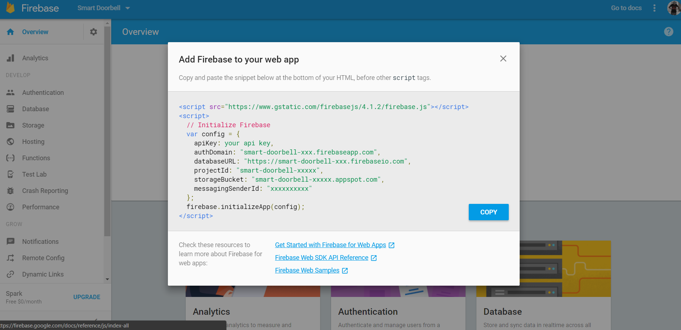Viewport: 681px width, 330px height.
Task: Click the Firebase flame logo
Action: point(11,8)
